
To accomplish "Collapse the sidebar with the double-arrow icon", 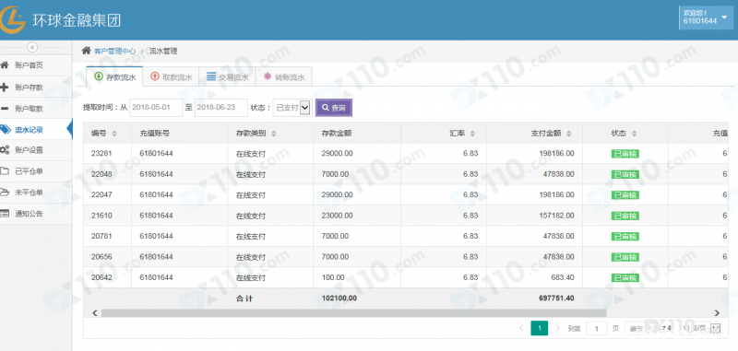I will tap(32, 48).
